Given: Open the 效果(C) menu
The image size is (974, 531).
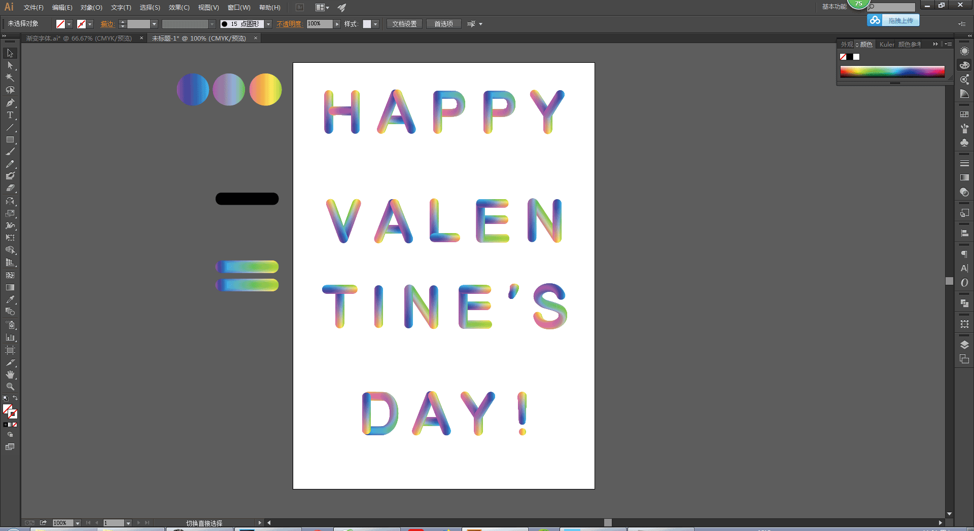Looking at the screenshot, I should tap(179, 8).
